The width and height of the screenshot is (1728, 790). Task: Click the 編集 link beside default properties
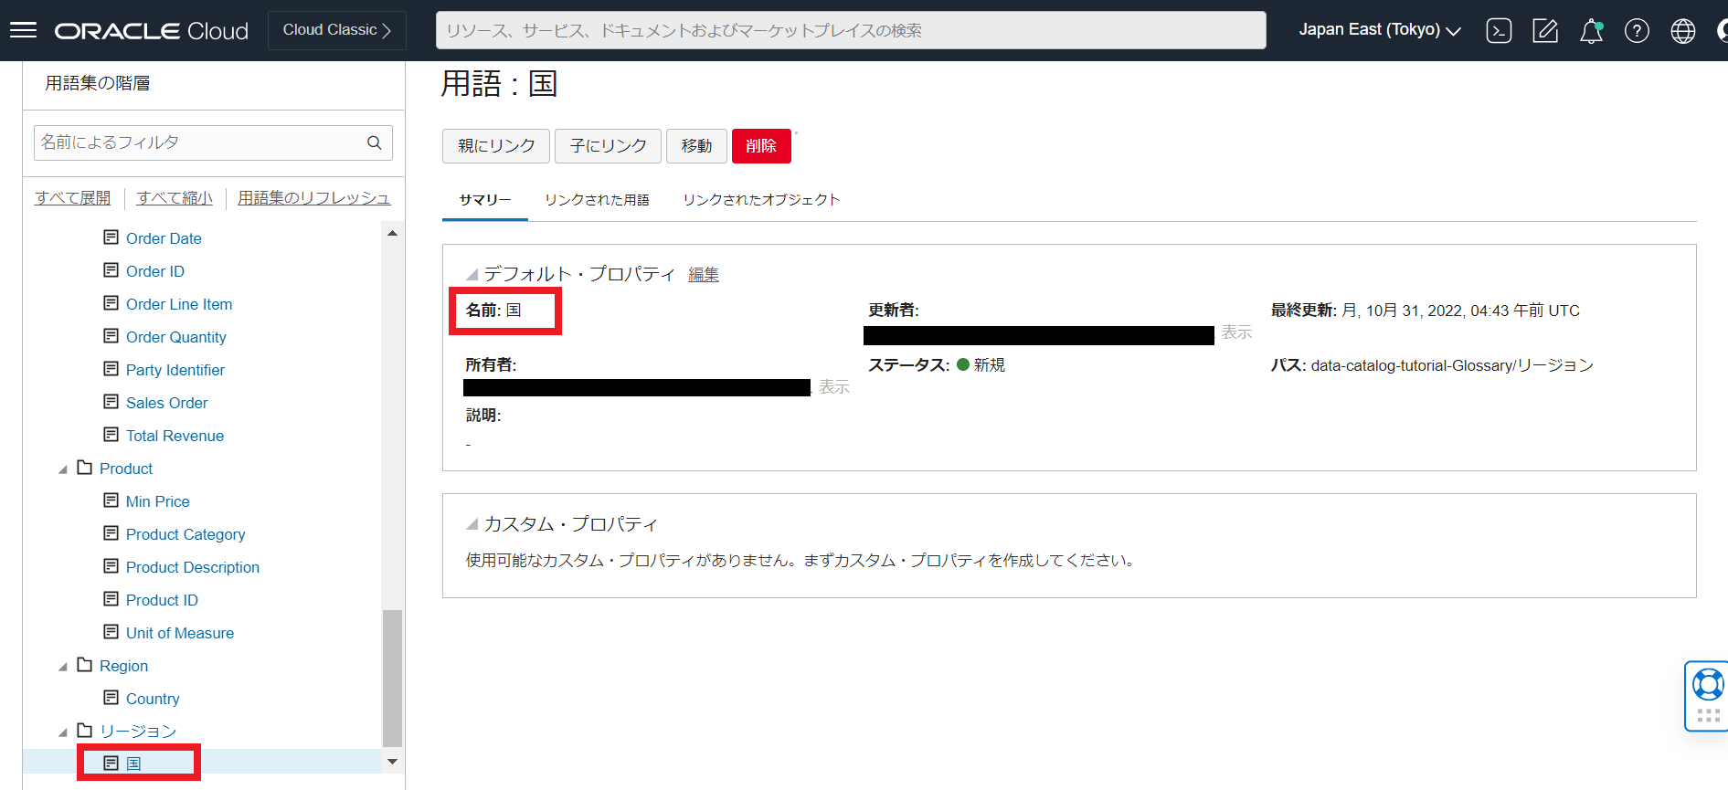(703, 275)
